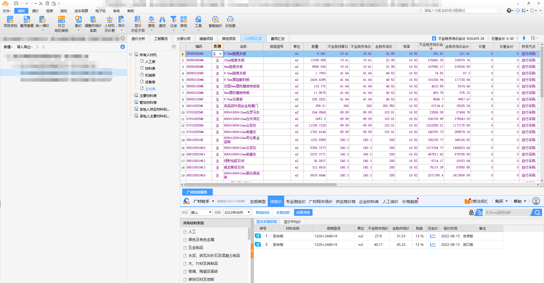Open the 工具 tools icon
Screen dimensions: 544x283
pos(198,19)
